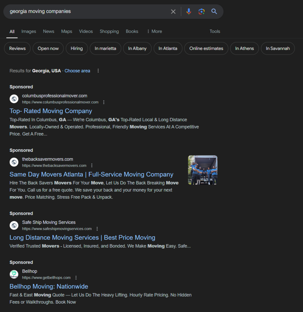Apply the In Atlanta filter chip

[x=168, y=48]
